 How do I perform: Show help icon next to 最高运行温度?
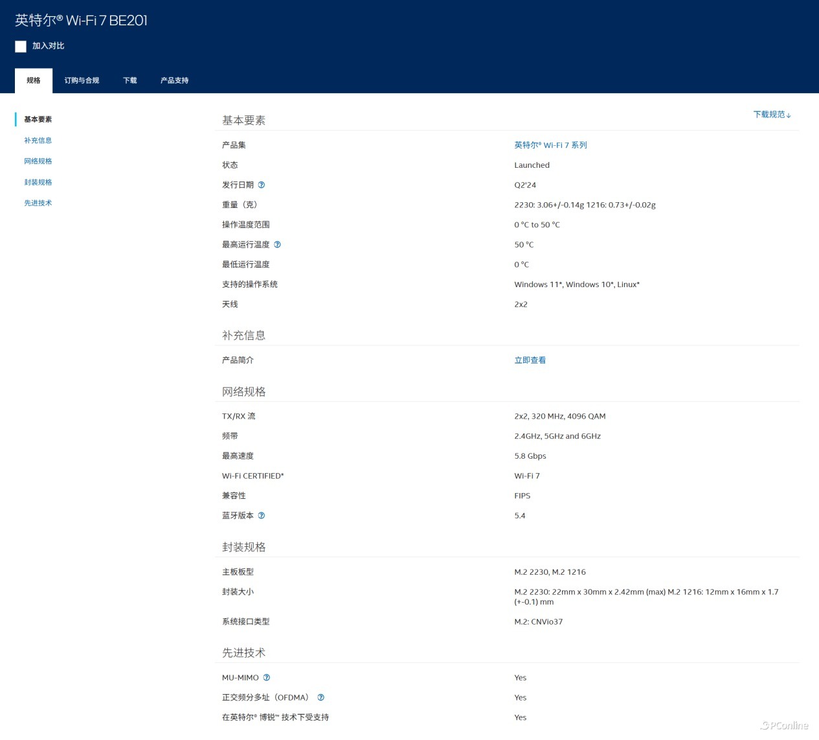pos(277,244)
